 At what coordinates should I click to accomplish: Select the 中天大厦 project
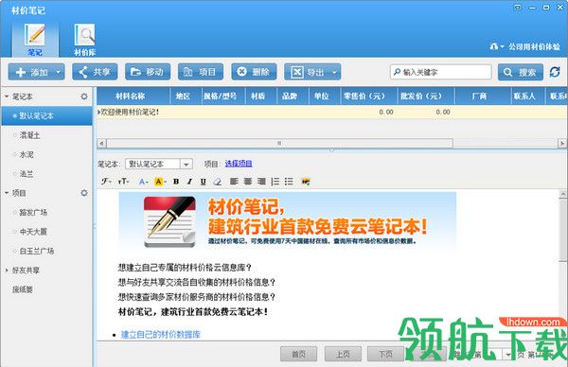[x=33, y=232]
